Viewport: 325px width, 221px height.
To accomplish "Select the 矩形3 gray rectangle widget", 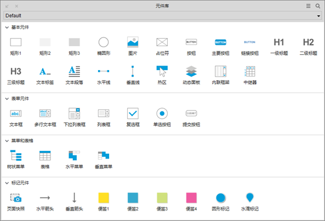I will 74,46.
